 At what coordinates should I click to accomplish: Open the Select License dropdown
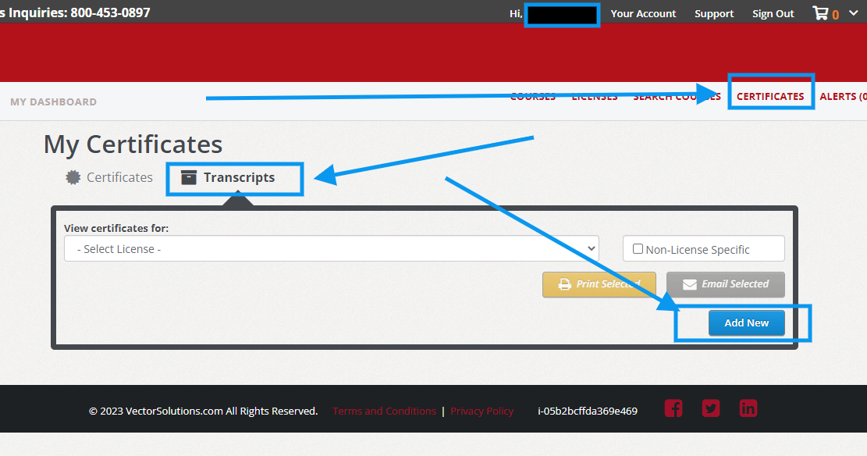pos(331,248)
